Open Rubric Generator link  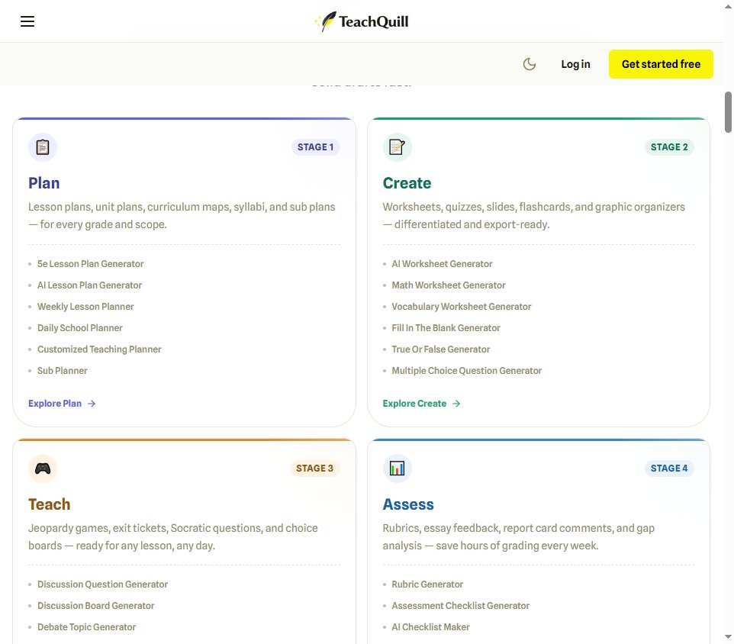427,584
